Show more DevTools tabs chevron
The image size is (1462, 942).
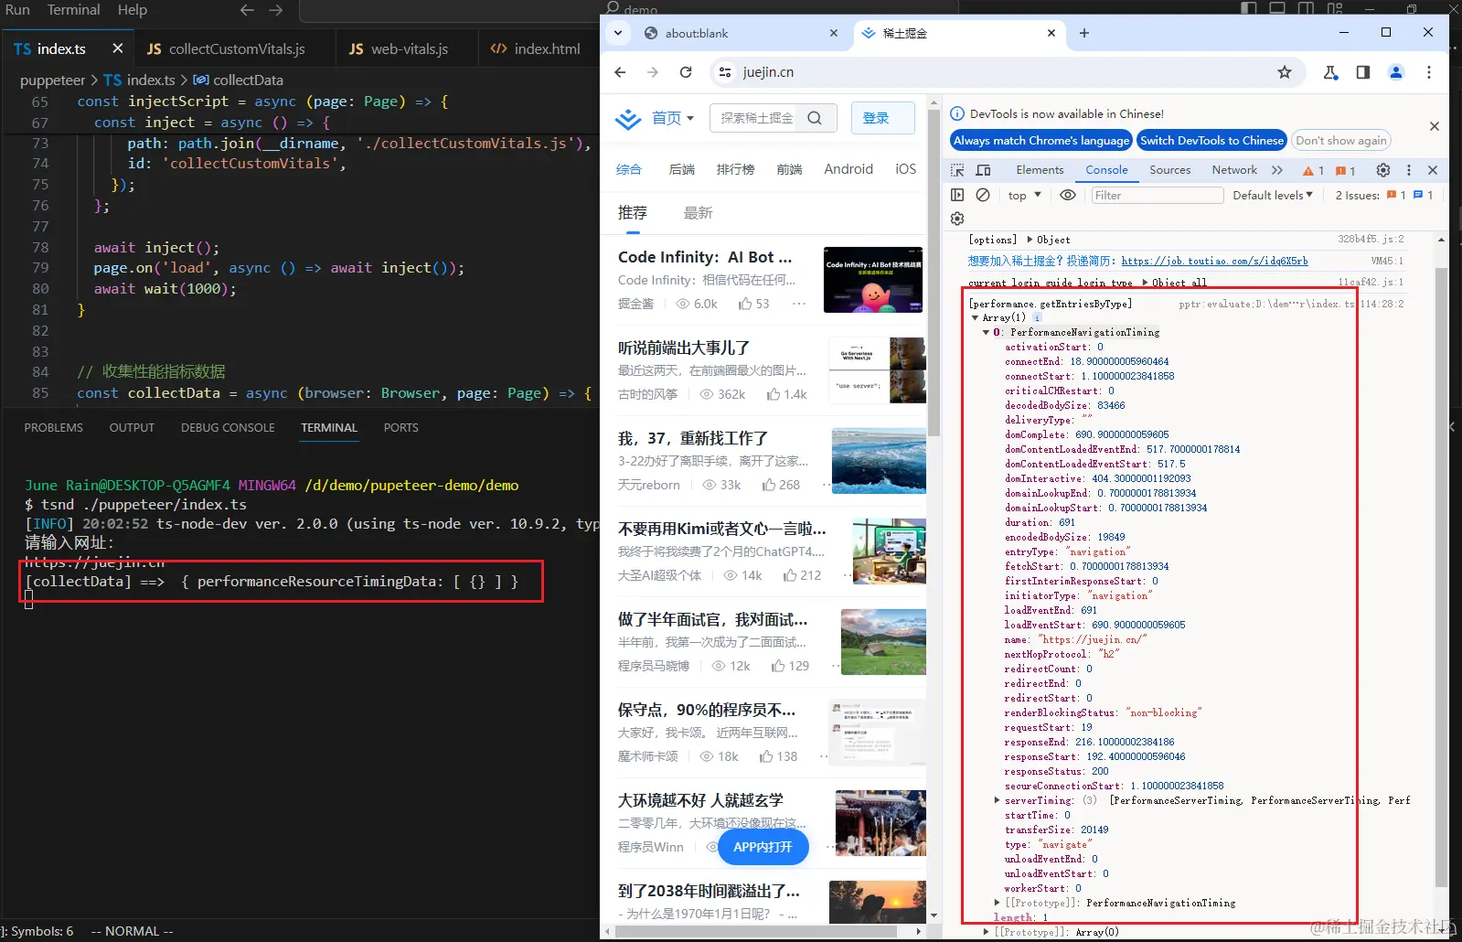pos(1277,170)
